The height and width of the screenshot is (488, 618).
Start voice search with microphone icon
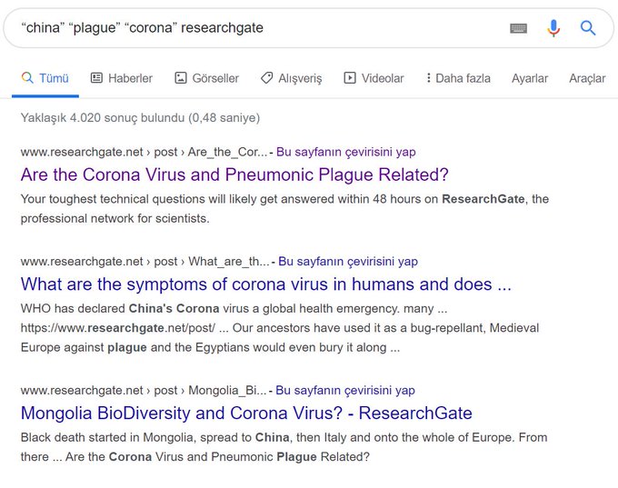tap(553, 28)
